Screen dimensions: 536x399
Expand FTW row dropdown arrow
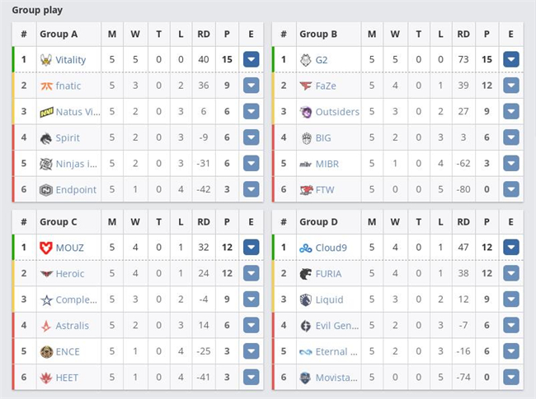point(511,189)
